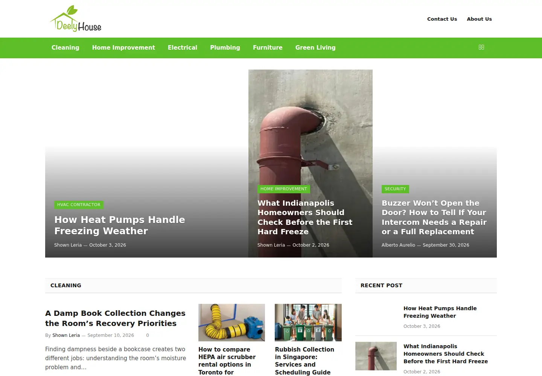Screen dimensions: 542x376
Task: Click the CLEANING section heading
Action: (x=66, y=285)
